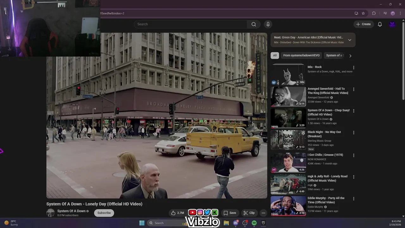405x228 pixels.
Task: Open more options for Lonely Road video
Action: pos(353,177)
